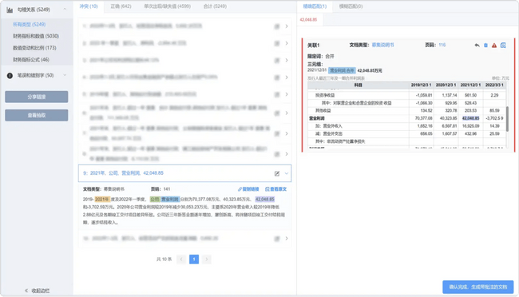Collapse expanded item 9 with its chevron

(287, 173)
